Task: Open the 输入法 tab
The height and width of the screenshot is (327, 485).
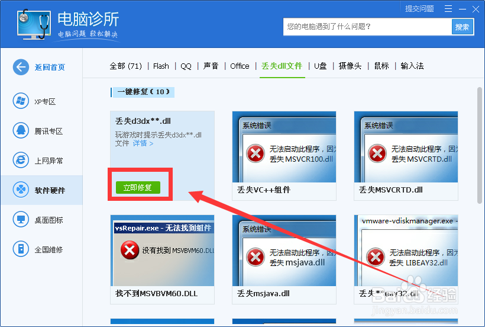Action: pyautogui.click(x=412, y=66)
